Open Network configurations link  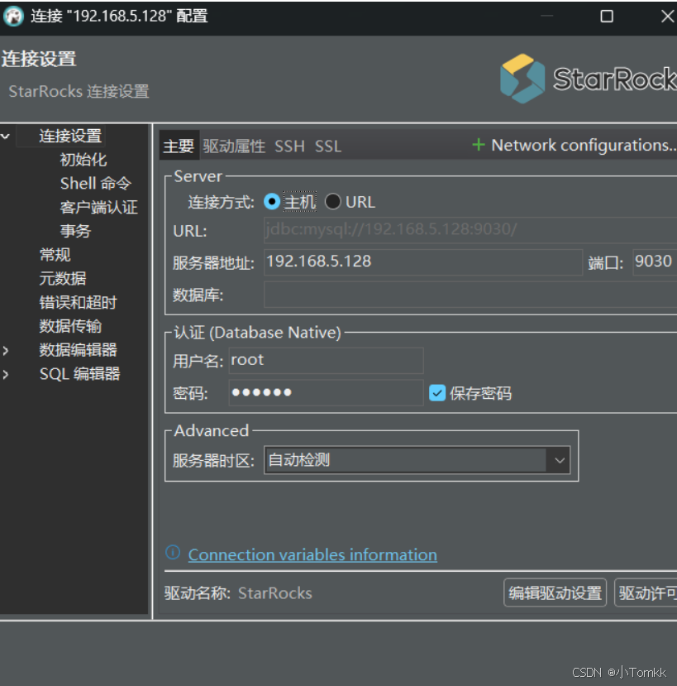tap(584, 145)
